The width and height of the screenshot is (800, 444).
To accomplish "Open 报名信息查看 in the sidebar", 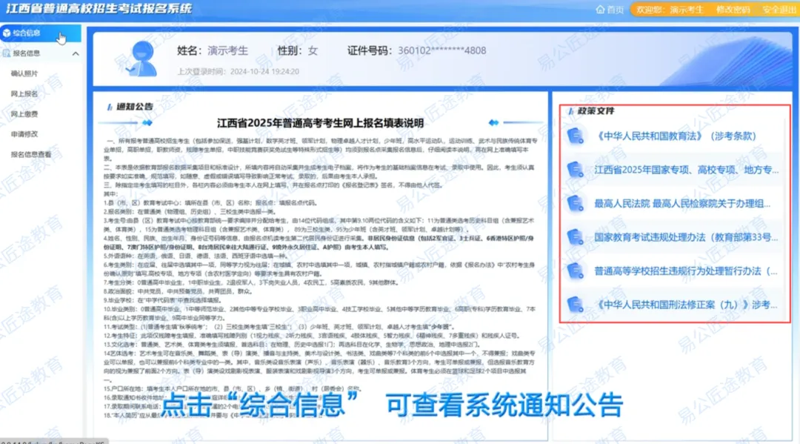I will 30,154.
